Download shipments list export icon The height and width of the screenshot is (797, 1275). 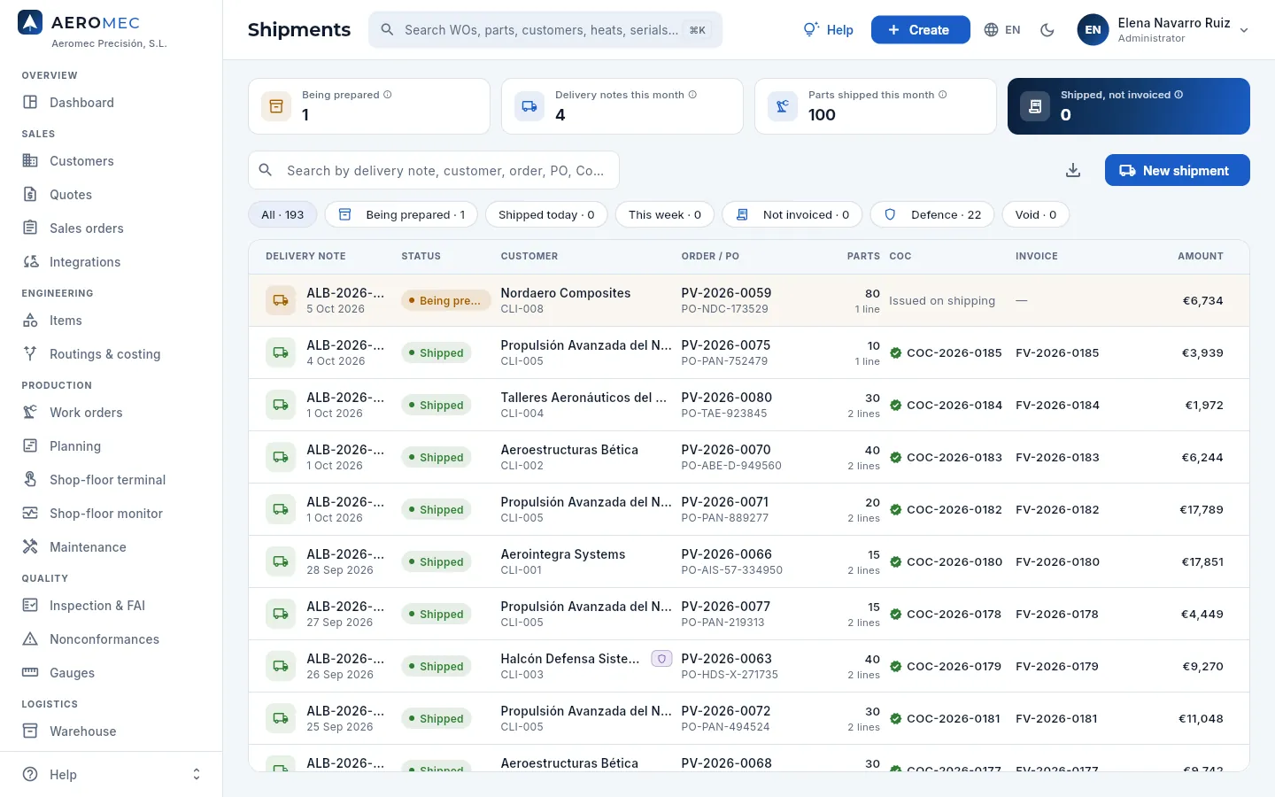click(x=1073, y=170)
